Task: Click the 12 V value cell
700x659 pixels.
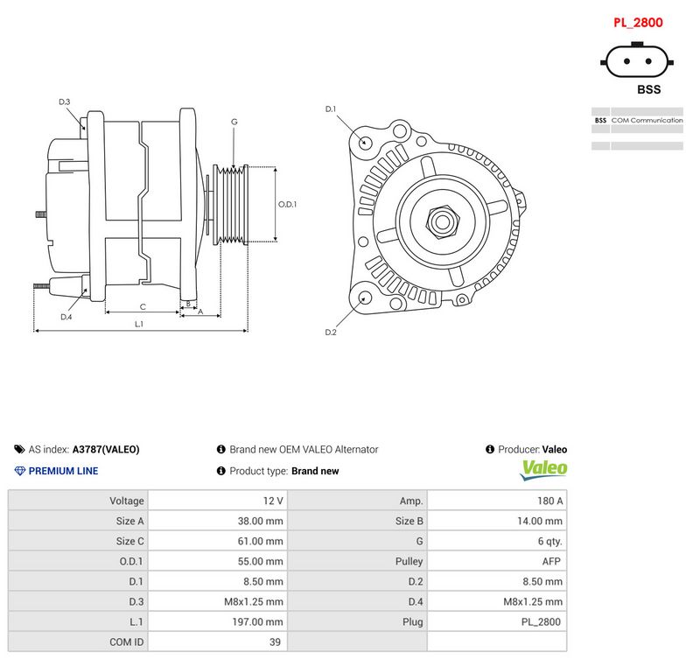Action: [217, 501]
